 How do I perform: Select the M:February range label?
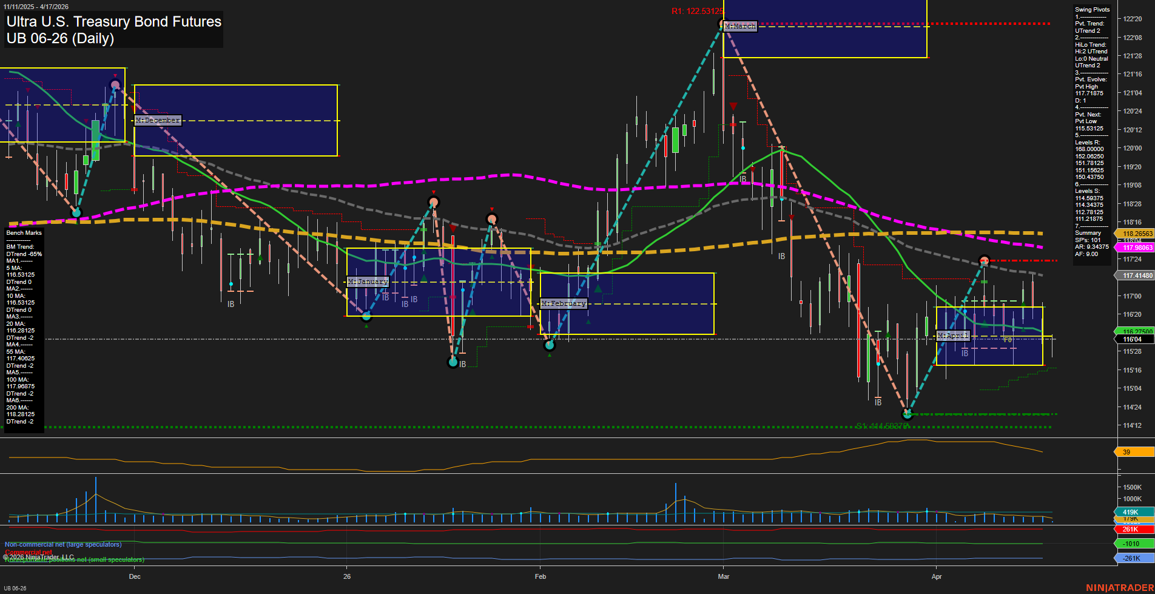pos(564,303)
